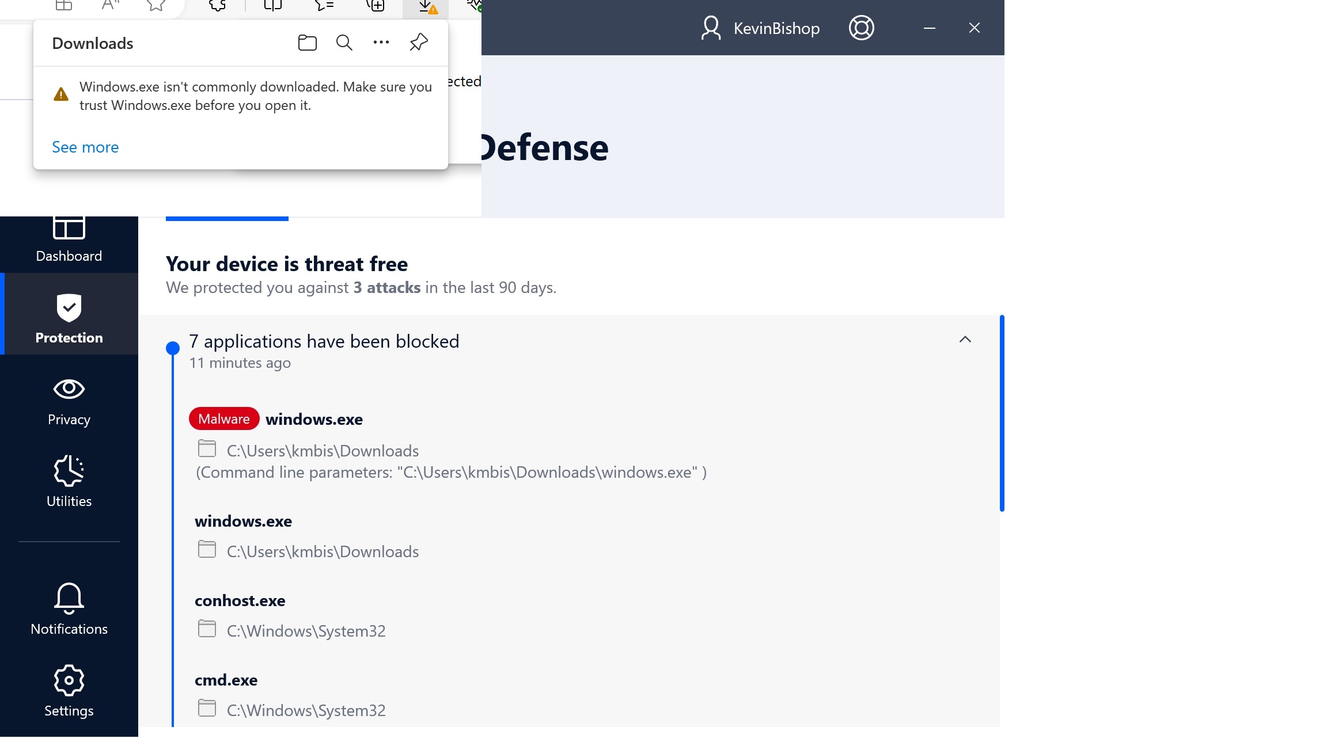Open the Notifications bell icon

click(x=69, y=610)
